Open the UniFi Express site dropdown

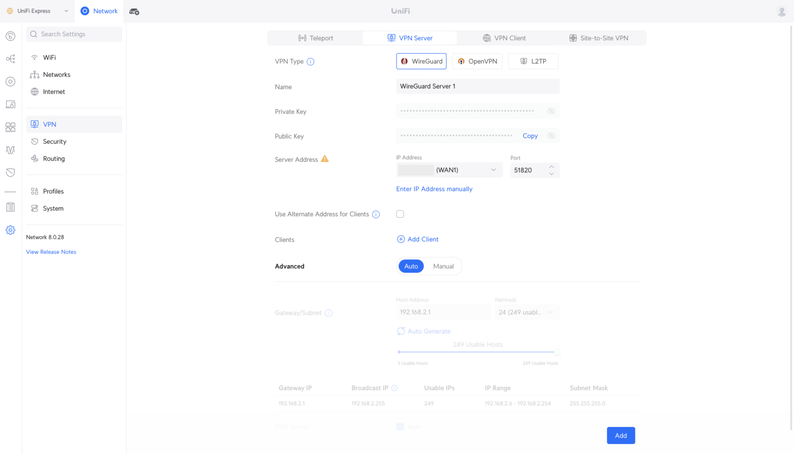(x=37, y=10)
